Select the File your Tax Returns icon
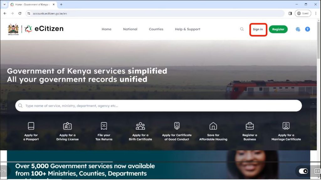 [x=104, y=126]
